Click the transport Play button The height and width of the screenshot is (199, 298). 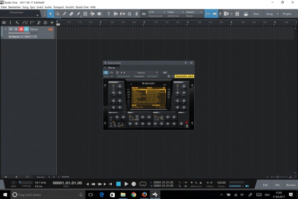[x=126, y=184]
